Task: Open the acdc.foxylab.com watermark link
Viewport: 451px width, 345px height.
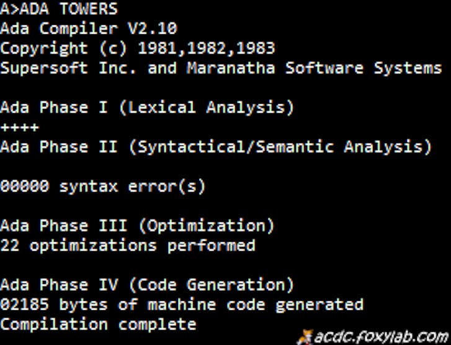Action: coord(381,336)
